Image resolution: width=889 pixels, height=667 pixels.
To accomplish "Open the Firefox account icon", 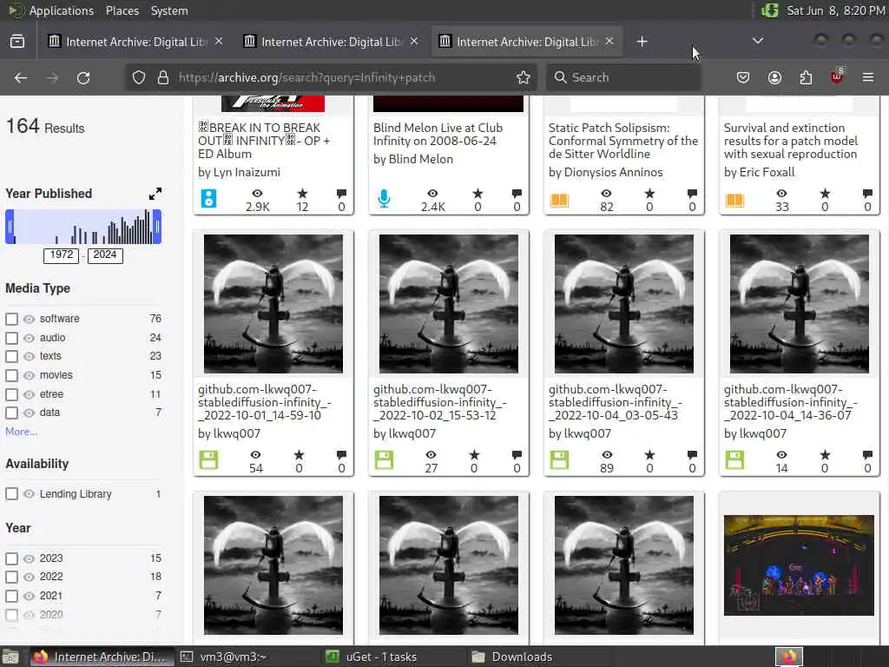I will click(774, 77).
